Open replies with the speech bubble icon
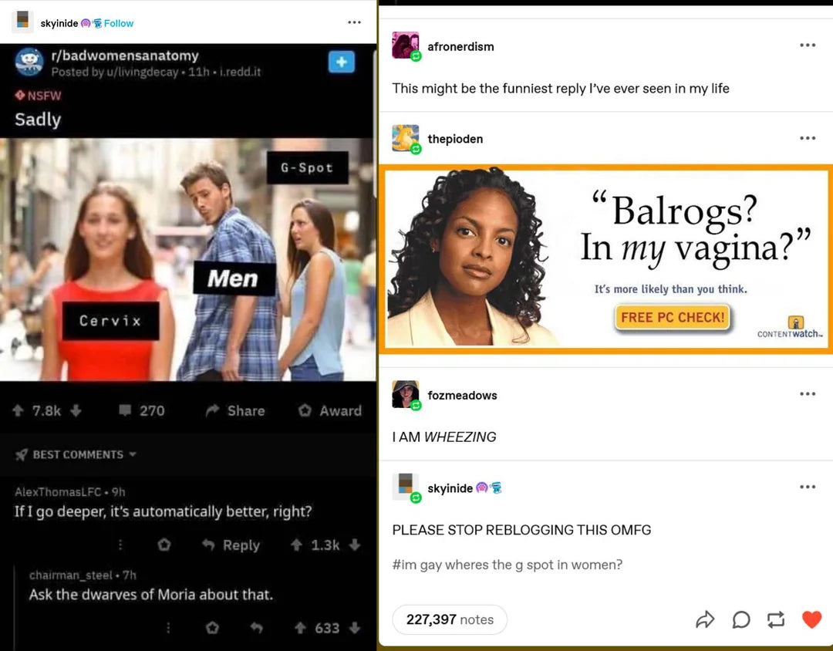833x651 pixels. (x=740, y=619)
